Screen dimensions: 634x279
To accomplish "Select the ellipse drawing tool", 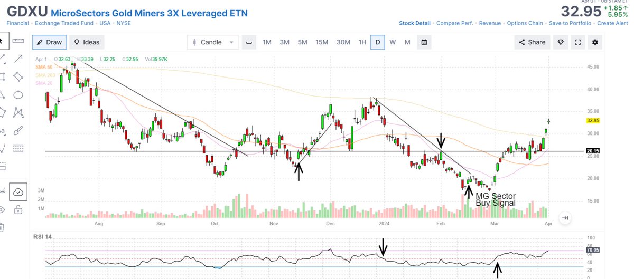I will (19, 94).
